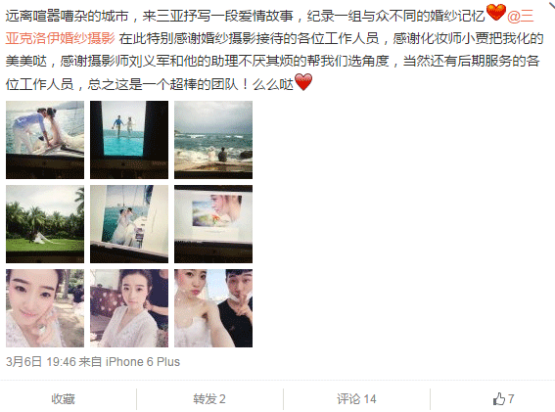Click the like count number 7

tap(511, 399)
